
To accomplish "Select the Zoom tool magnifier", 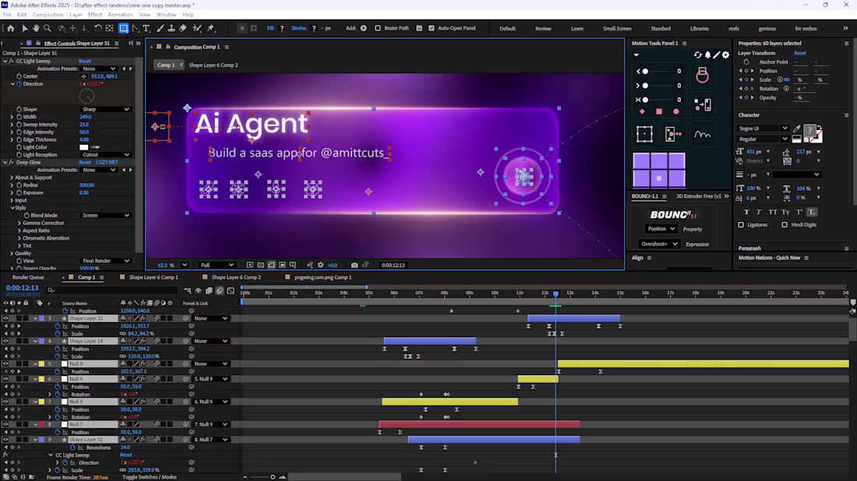I will coord(48,28).
